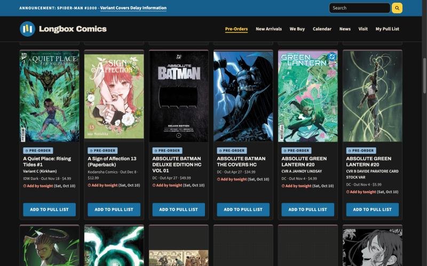
Task: Click the Longbox Comics site title
Action: click(73, 29)
